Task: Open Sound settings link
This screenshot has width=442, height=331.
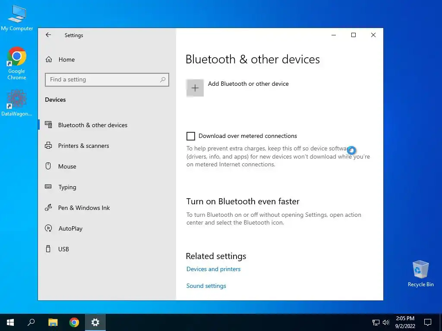Action: 206,286
